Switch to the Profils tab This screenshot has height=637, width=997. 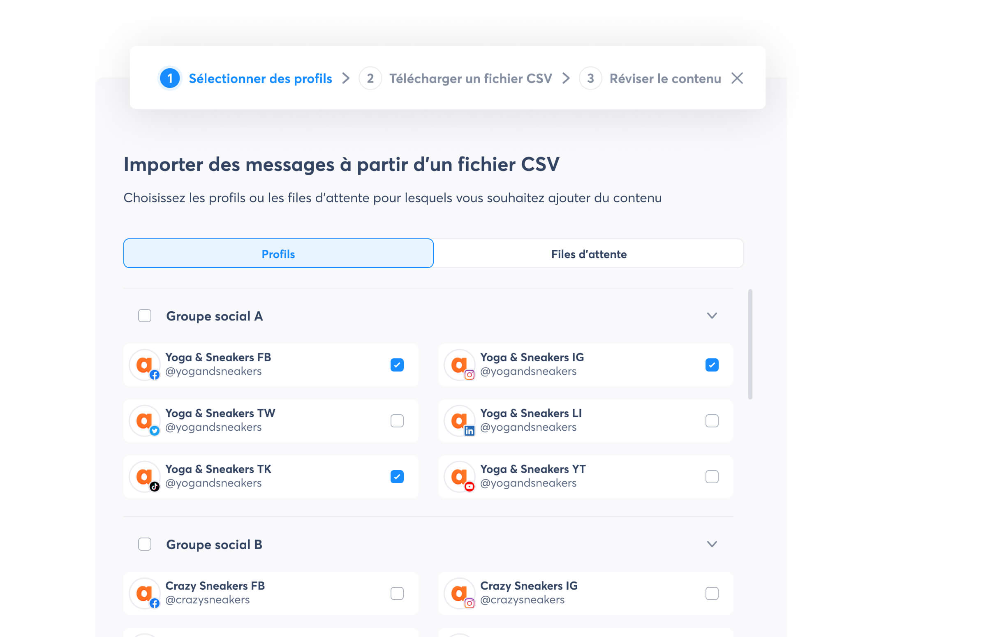click(x=278, y=253)
